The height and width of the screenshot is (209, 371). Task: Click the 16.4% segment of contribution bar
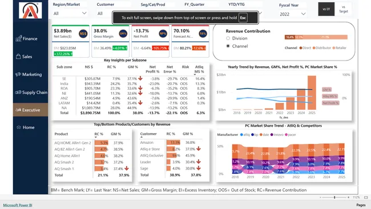click(289, 37)
